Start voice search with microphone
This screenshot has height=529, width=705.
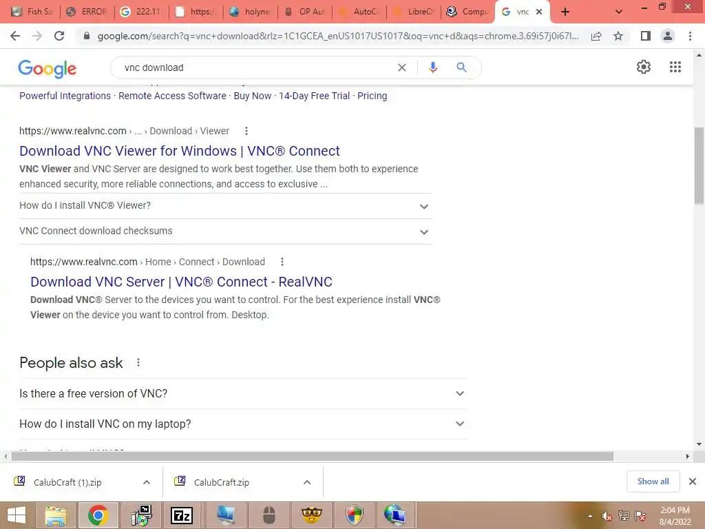432,68
